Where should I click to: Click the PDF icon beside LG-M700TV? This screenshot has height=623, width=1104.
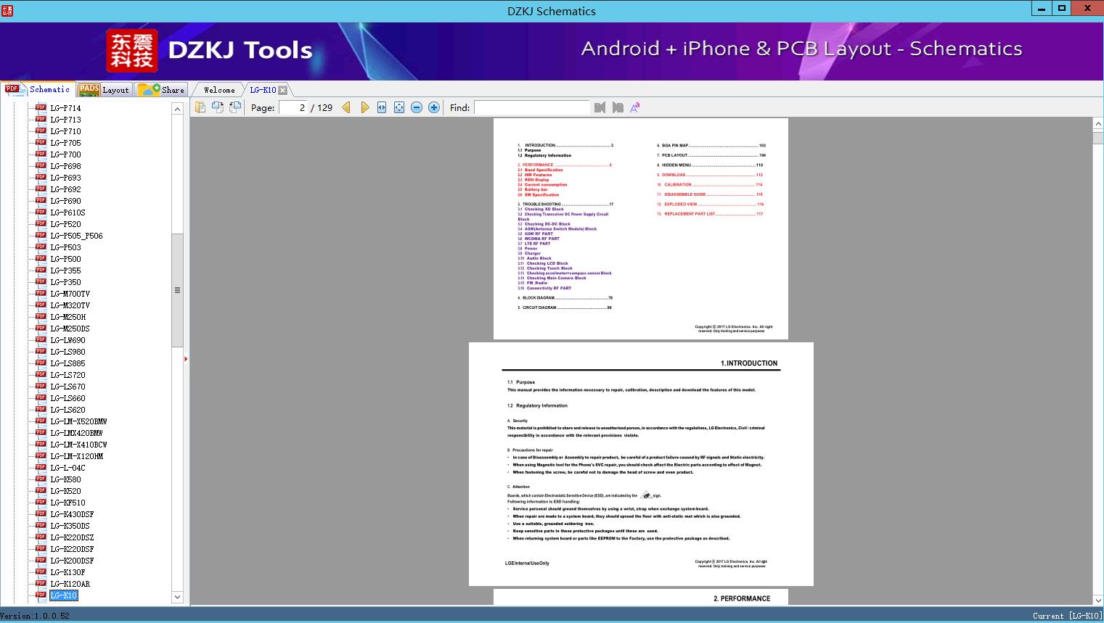[41, 293]
